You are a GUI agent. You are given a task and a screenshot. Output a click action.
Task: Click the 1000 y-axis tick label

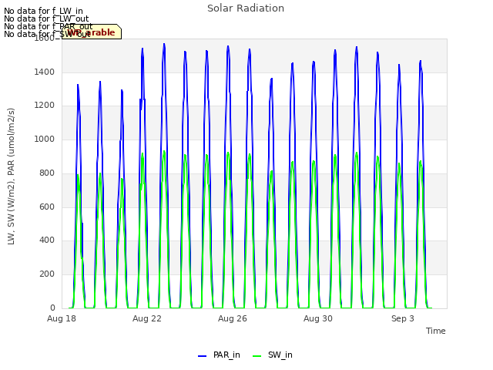45,139
